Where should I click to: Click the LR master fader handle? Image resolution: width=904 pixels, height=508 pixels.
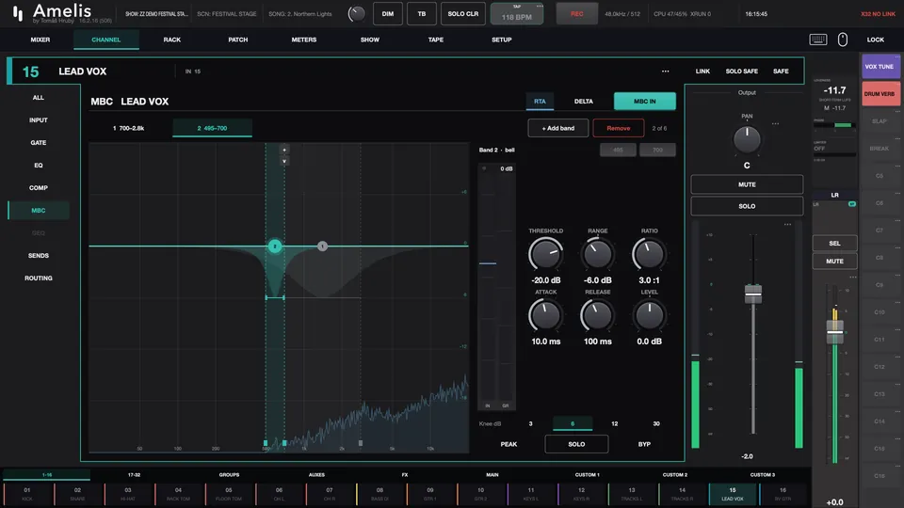click(834, 333)
